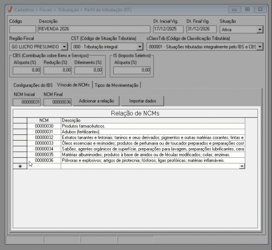
Task: Open the Situação dropdown showing Ativa
Action: click(x=259, y=30)
